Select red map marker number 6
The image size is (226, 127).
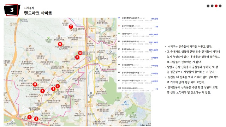pos(77,57)
